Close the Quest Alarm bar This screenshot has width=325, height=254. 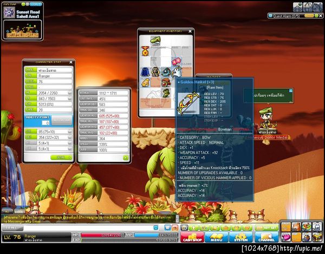tap(321, 16)
